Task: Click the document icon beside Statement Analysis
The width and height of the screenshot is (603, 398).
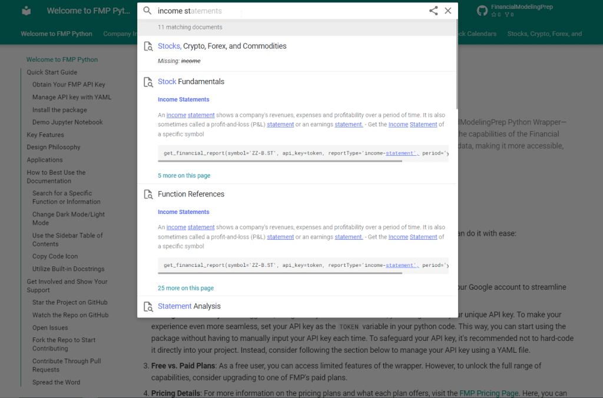Action: (148, 306)
